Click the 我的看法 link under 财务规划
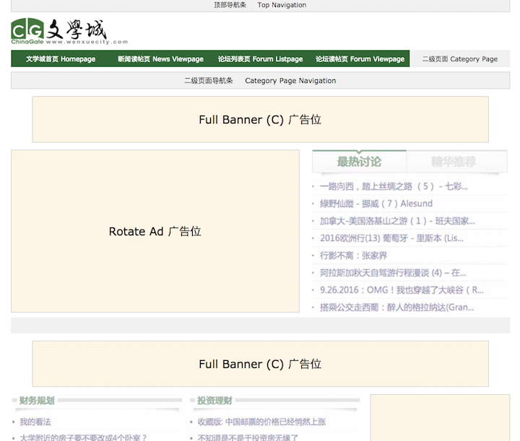The width and height of the screenshot is (520, 441). [x=35, y=422]
